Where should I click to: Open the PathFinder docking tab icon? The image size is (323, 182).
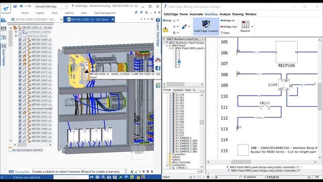coord(4,20)
